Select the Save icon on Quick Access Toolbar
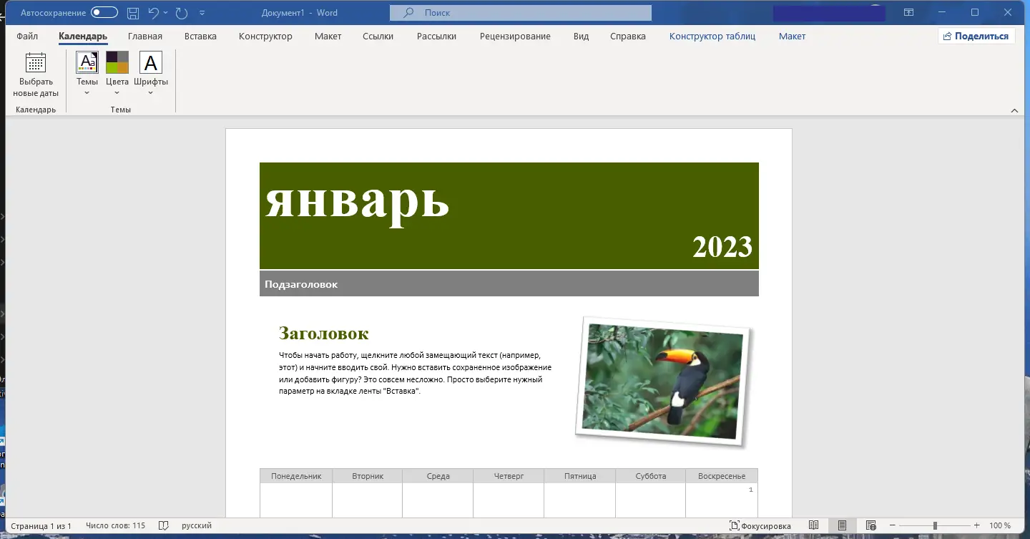 pyautogui.click(x=132, y=12)
